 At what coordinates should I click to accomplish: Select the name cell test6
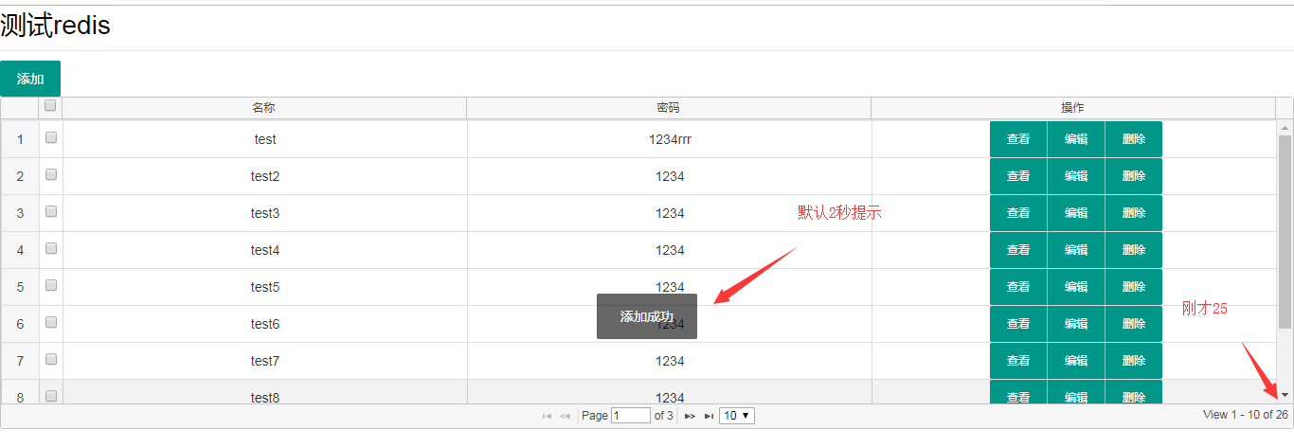pos(265,324)
